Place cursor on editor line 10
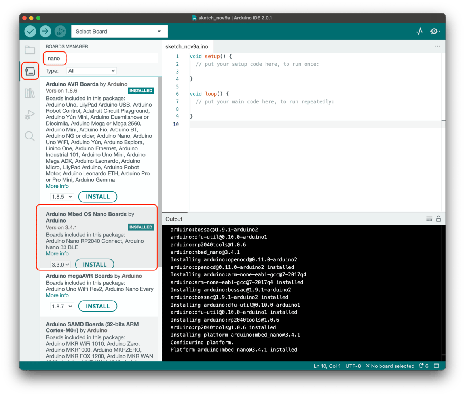 pos(316,124)
